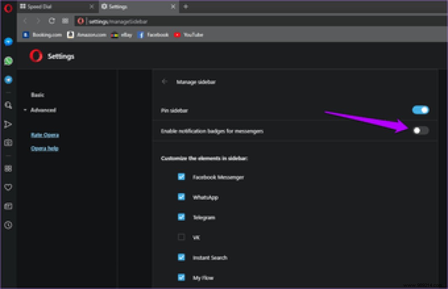Open History from the sidebar
Screen dimensions: 448x289
pos(8,225)
